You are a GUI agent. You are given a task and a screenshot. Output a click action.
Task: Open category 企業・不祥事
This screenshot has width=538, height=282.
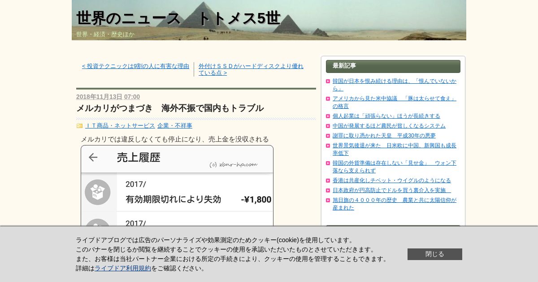pos(175,126)
